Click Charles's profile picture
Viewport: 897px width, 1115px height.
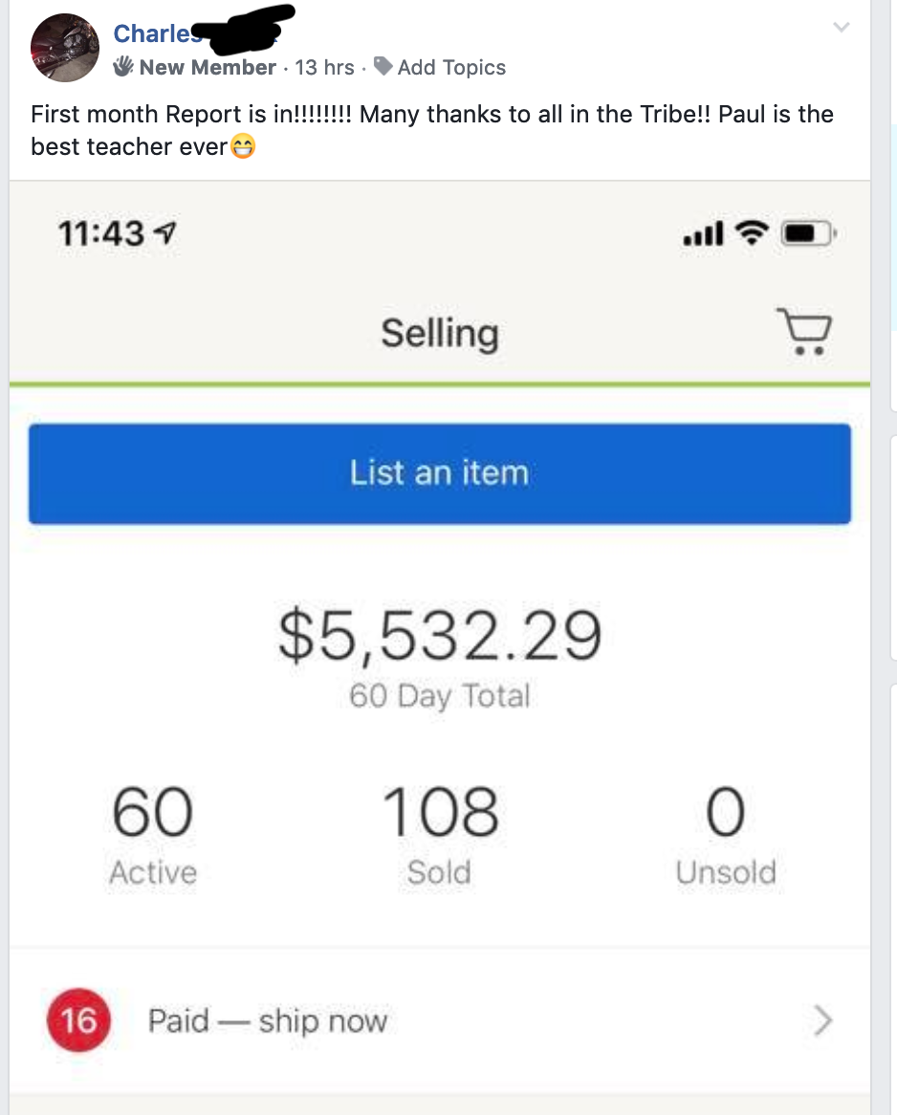coord(65,48)
